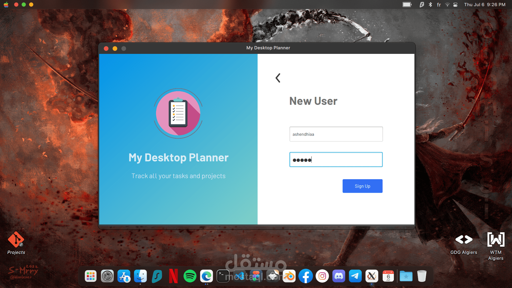Focus the username field containing ashendhiaa
This screenshot has height=288, width=512.
[x=336, y=134]
